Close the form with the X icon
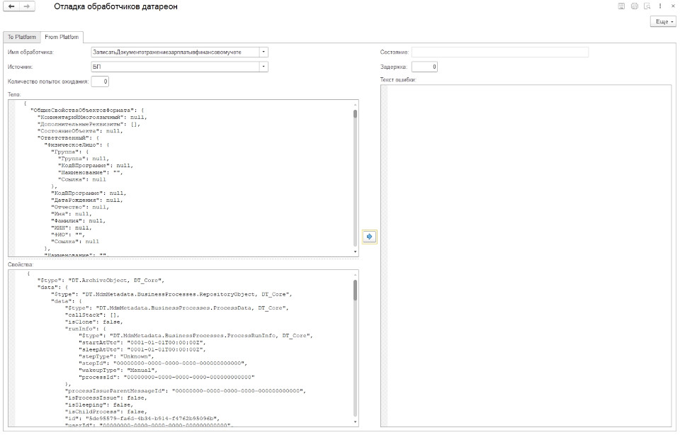680x435 pixels. 672,6
